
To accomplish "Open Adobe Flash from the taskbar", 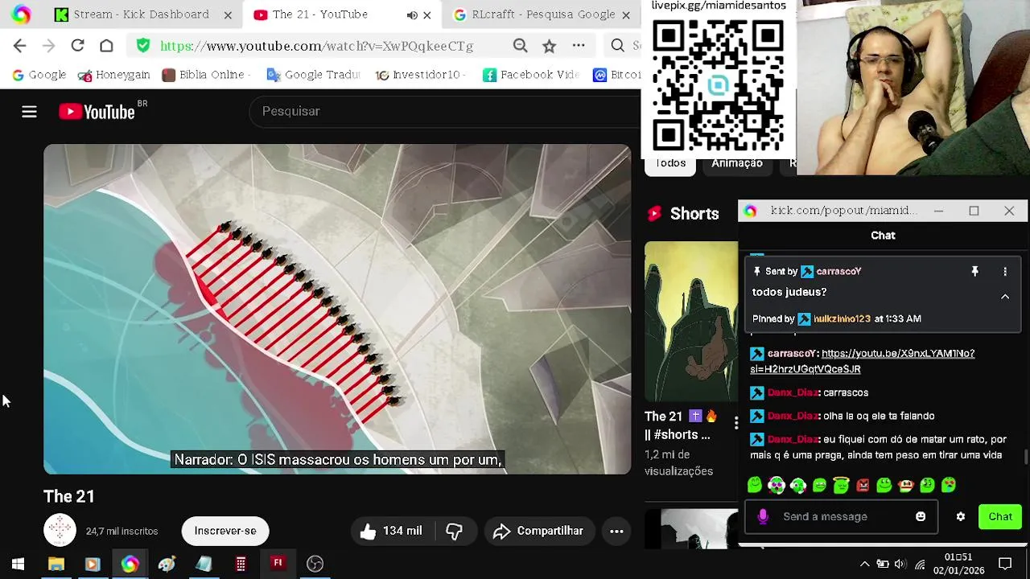I will pyautogui.click(x=278, y=564).
